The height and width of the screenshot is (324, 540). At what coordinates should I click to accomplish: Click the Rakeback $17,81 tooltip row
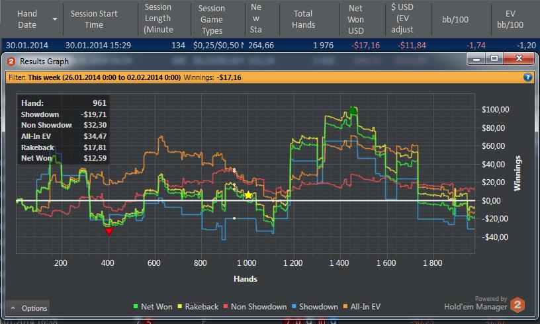pyautogui.click(x=64, y=147)
